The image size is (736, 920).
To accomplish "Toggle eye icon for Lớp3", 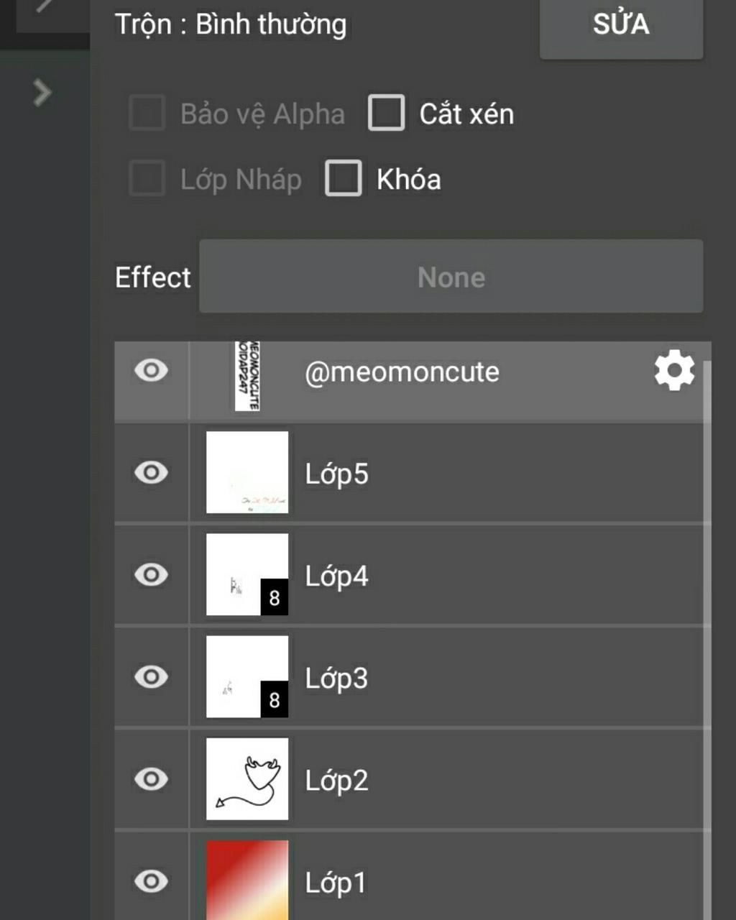I will pos(151,677).
